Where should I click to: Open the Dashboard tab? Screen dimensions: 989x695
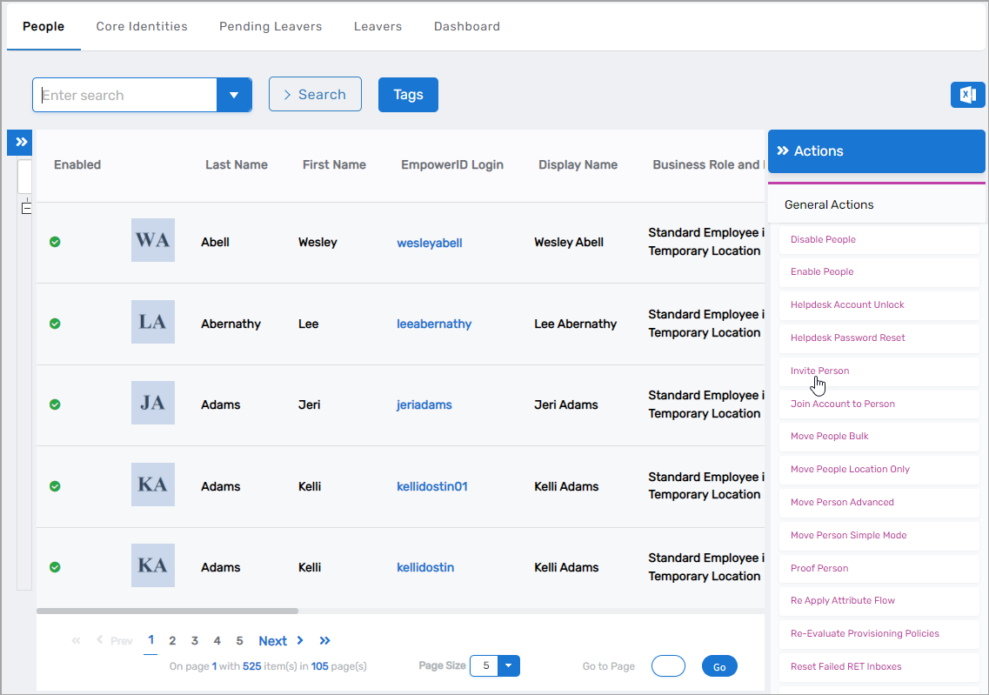466,26
